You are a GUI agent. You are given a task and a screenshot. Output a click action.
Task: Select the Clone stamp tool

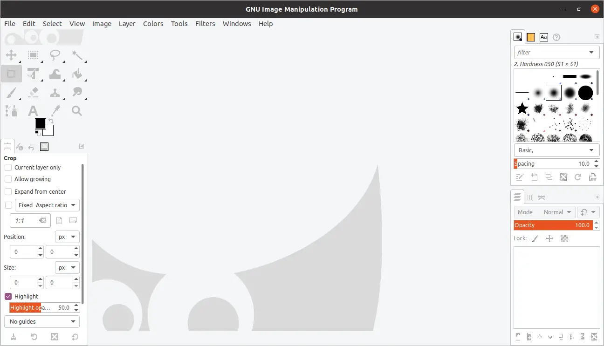(x=55, y=92)
